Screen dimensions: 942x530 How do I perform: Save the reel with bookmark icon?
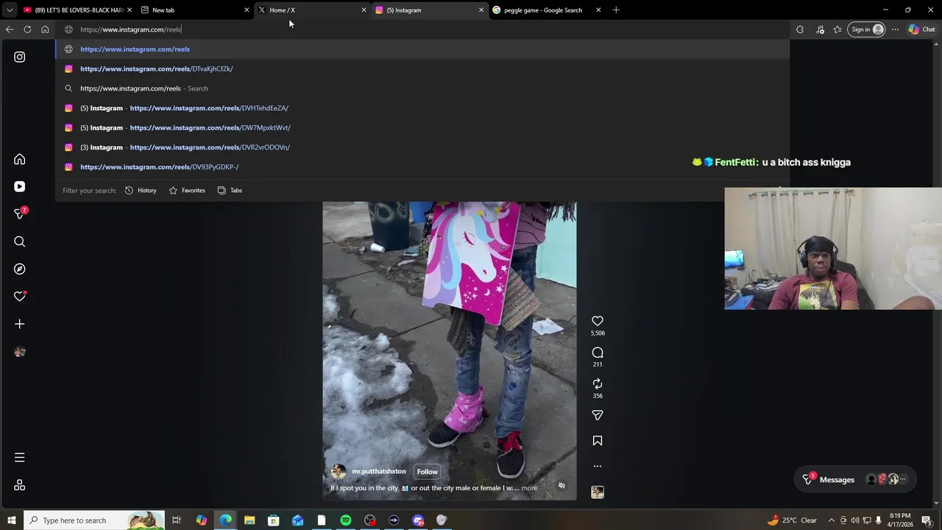598,441
